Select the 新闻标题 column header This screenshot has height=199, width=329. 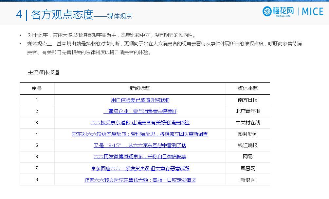click(x=139, y=88)
